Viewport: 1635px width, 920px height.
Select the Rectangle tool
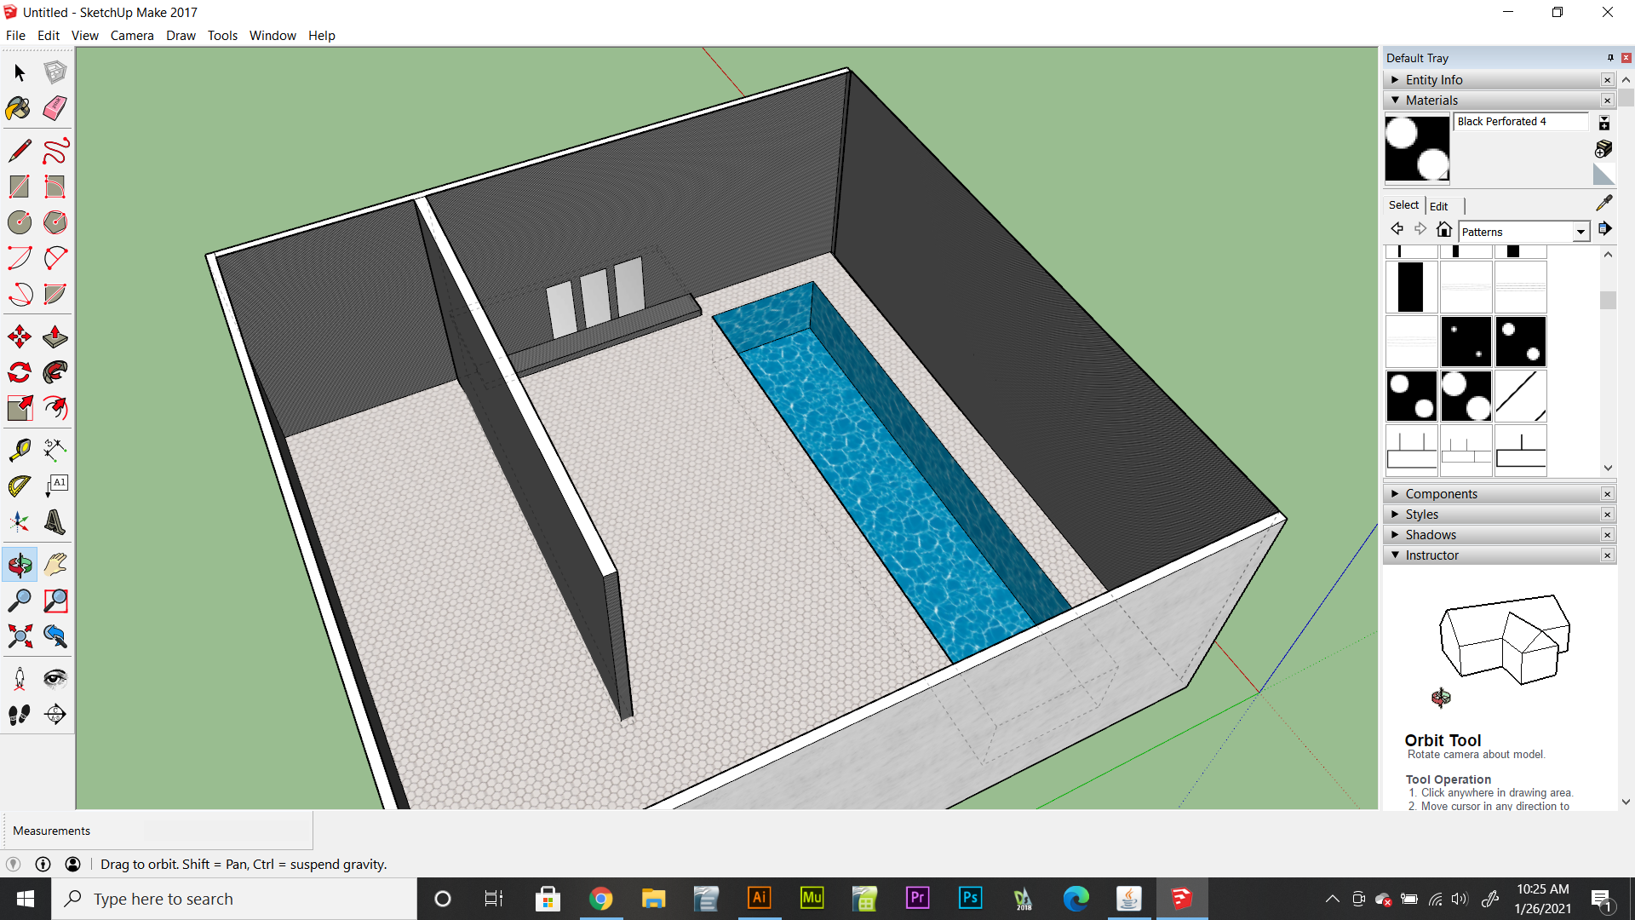tap(20, 187)
